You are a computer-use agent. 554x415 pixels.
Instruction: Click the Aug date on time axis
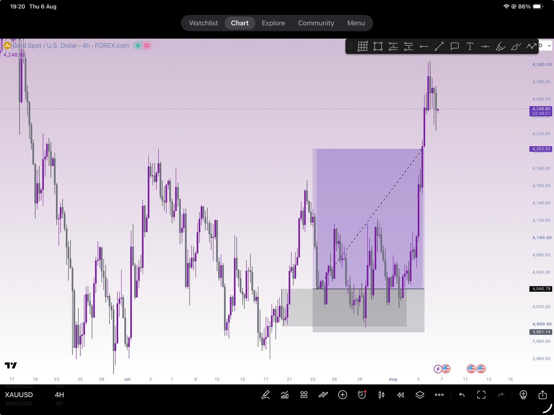pyautogui.click(x=393, y=379)
